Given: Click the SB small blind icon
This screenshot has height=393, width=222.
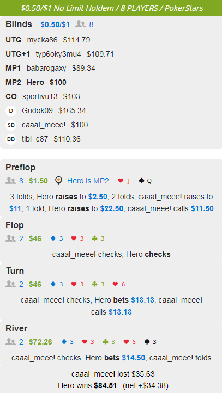Looking at the screenshot, I should click(x=11, y=125).
